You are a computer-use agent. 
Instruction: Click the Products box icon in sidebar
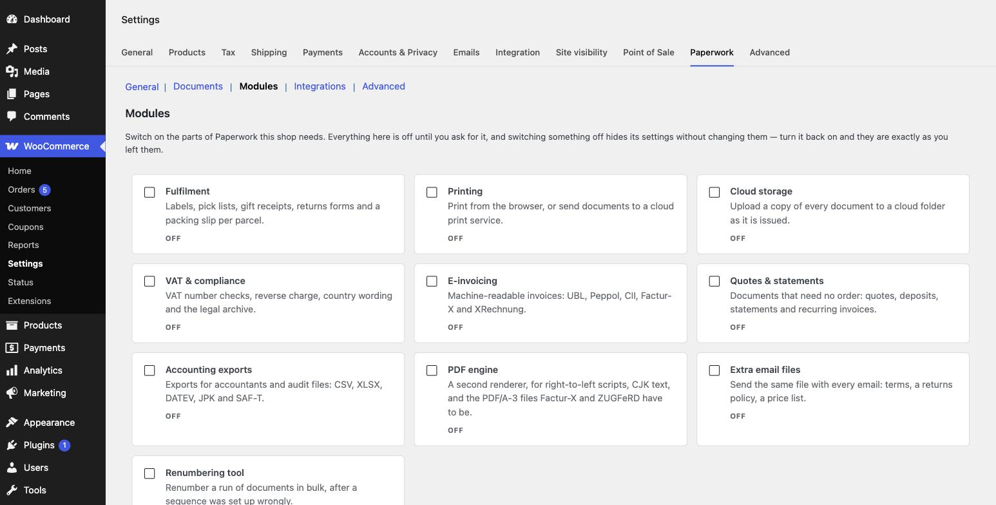(12, 325)
